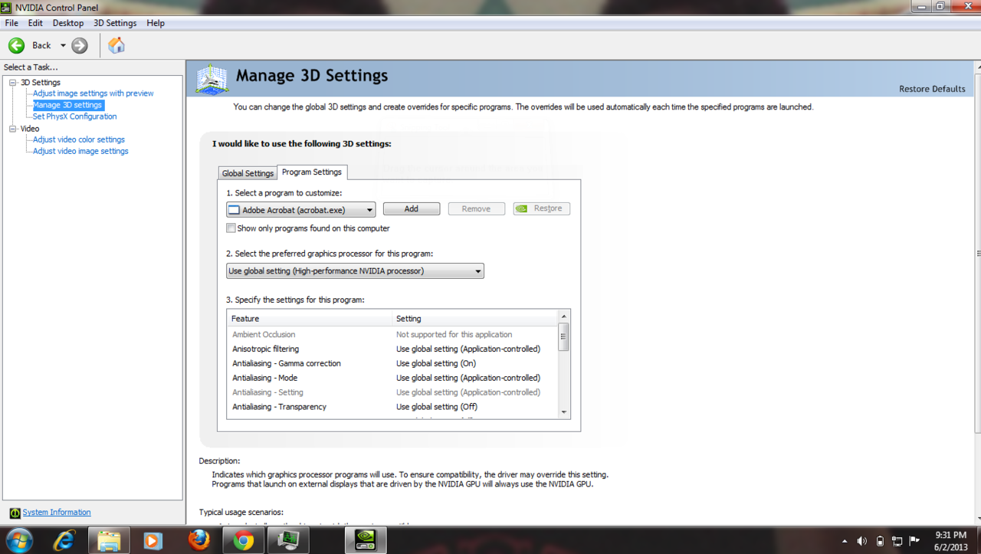Screen dimensions: 981x554
Task: Select the 'Antialiasing - Mode' feature row
Action: 393,378
